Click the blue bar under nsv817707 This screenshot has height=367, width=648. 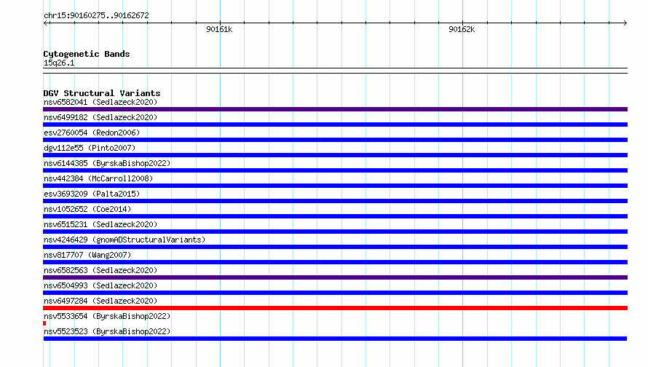point(335,262)
